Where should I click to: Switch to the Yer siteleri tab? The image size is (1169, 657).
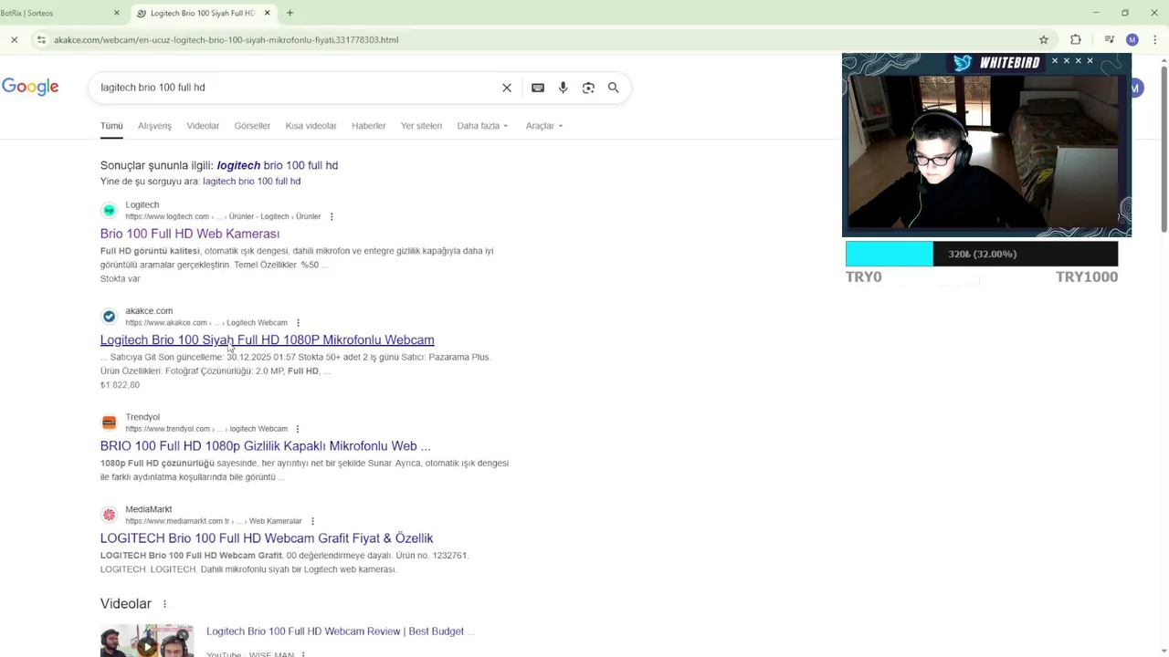[421, 126]
